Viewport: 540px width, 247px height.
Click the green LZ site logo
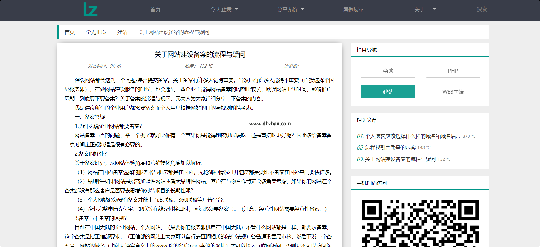90,9
